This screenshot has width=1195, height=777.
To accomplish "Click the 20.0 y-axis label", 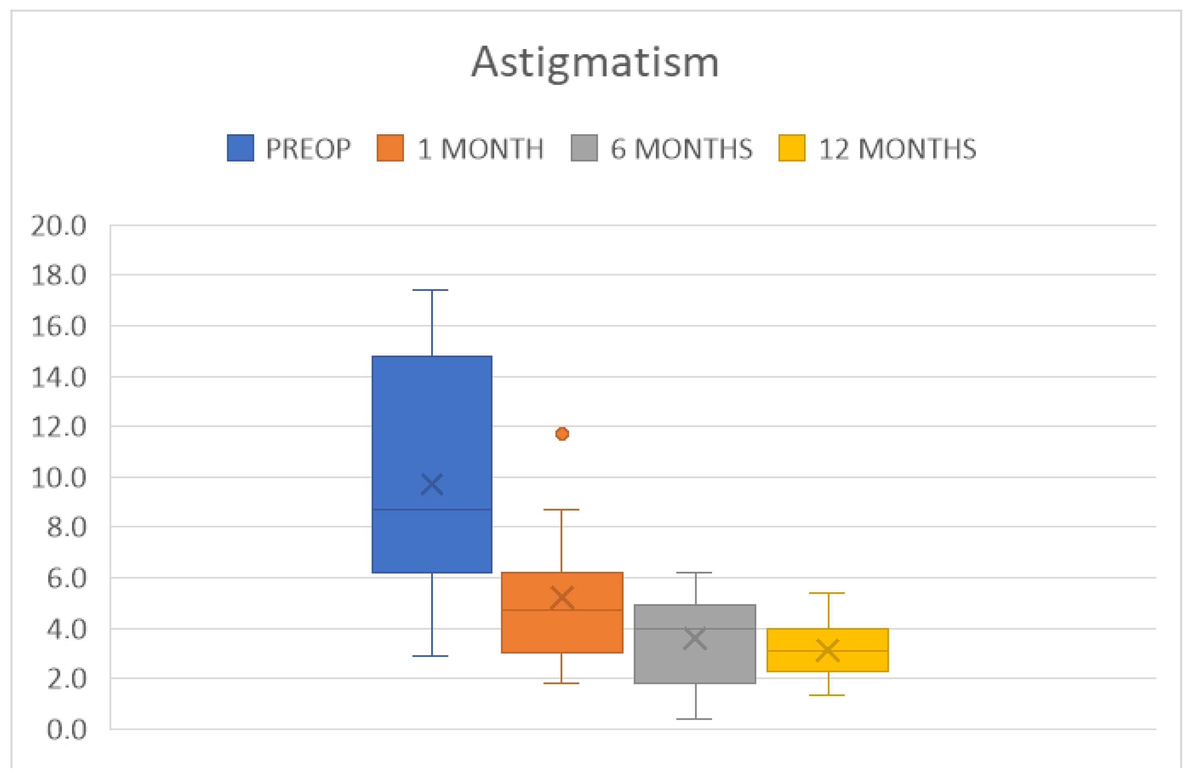I will (x=59, y=226).
